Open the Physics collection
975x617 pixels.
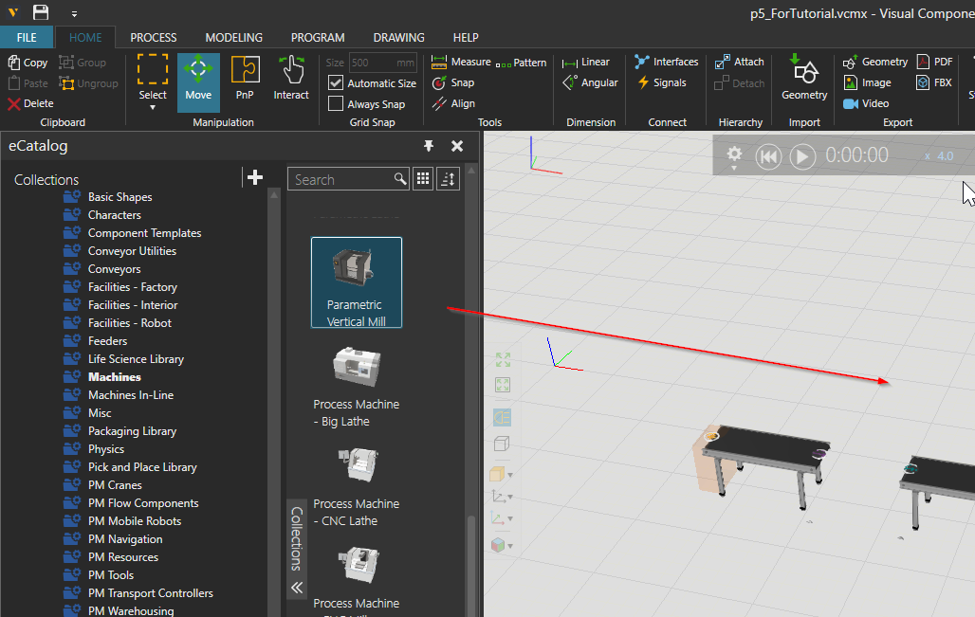[x=105, y=449]
